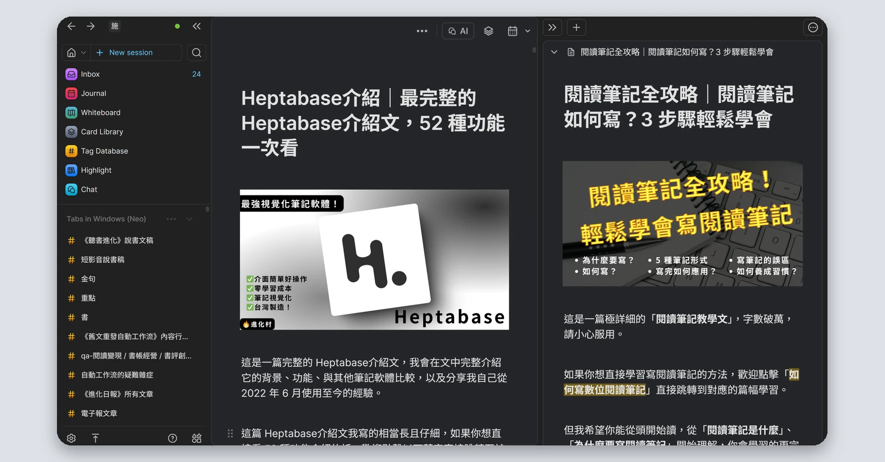Collapse the 閱讀筆記全攻略 card header chevron
This screenshot has height=462, width=885.
coord(554,52)
